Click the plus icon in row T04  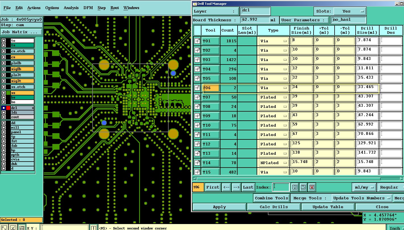197,69
